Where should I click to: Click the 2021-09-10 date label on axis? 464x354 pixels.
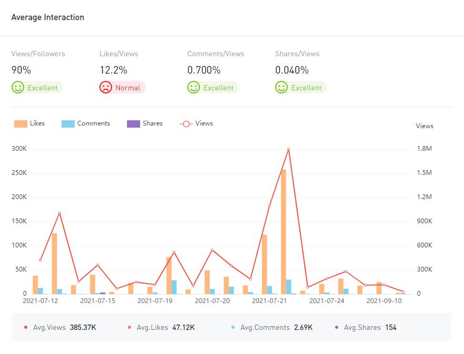point(384,301)
